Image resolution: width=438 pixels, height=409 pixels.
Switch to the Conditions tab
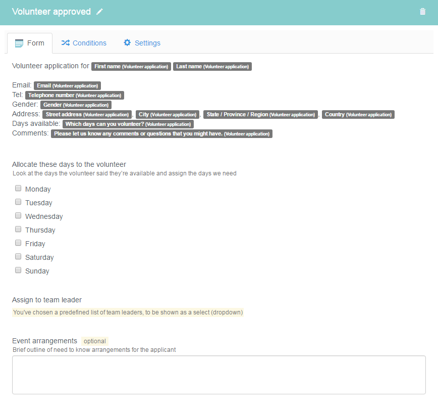84,43
